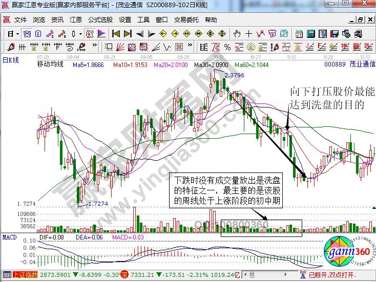Screen dimensions: 376x282
Task: Click the MACD indicator label
Action: (x=10, y=237)
